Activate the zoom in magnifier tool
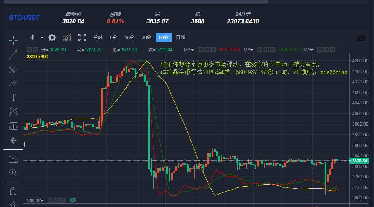The image size is (374, 207). [13, 173]
